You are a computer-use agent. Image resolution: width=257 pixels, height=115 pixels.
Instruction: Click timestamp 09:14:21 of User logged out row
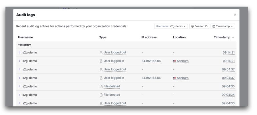[x=229, y=53]
